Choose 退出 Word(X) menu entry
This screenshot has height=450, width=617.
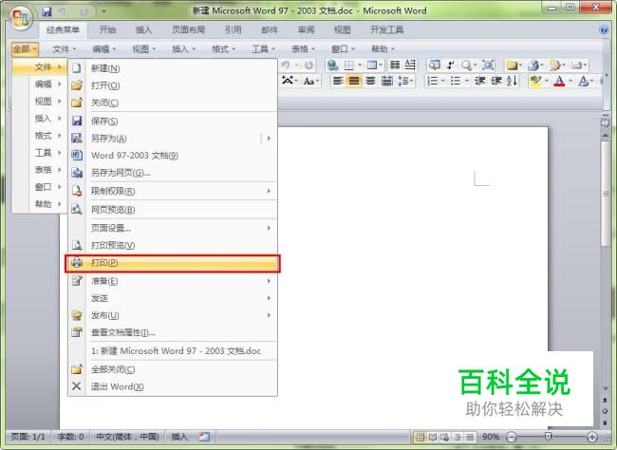coord(173,386)
